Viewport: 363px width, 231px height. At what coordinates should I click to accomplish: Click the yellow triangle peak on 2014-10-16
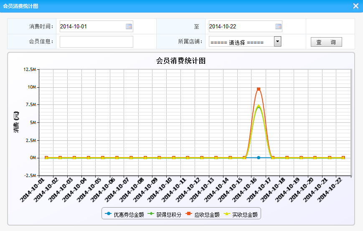point(259,106)
